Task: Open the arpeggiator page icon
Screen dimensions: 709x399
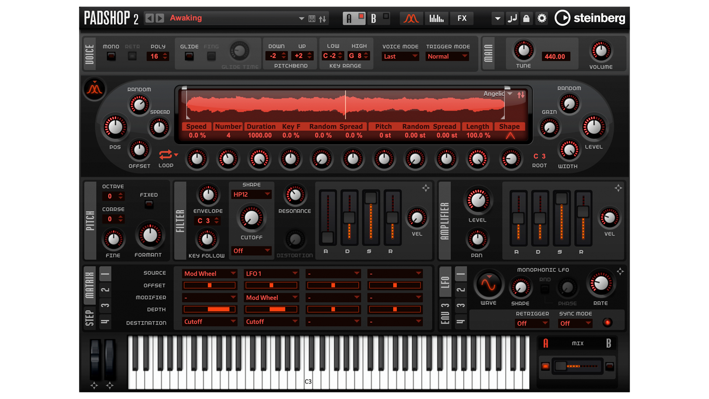Action: (x=436, y=18)
